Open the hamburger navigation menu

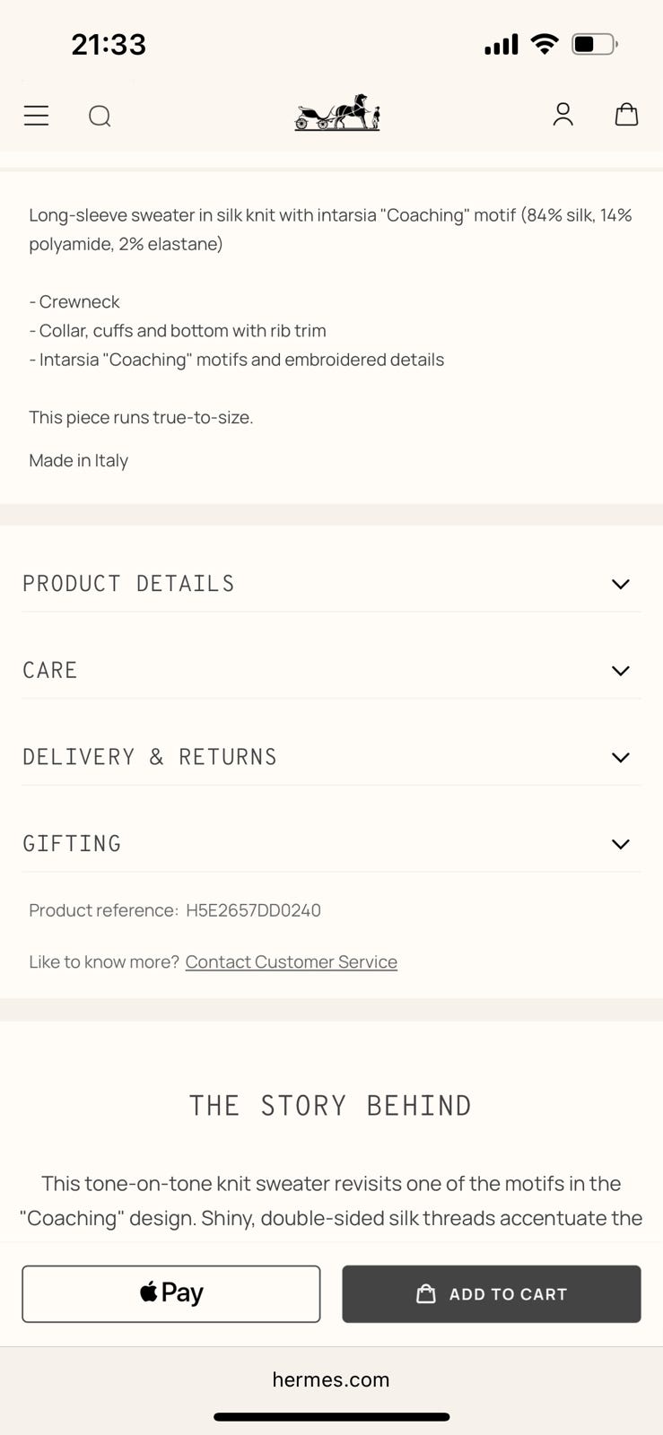pyautogui.click(x=36, y=116)
